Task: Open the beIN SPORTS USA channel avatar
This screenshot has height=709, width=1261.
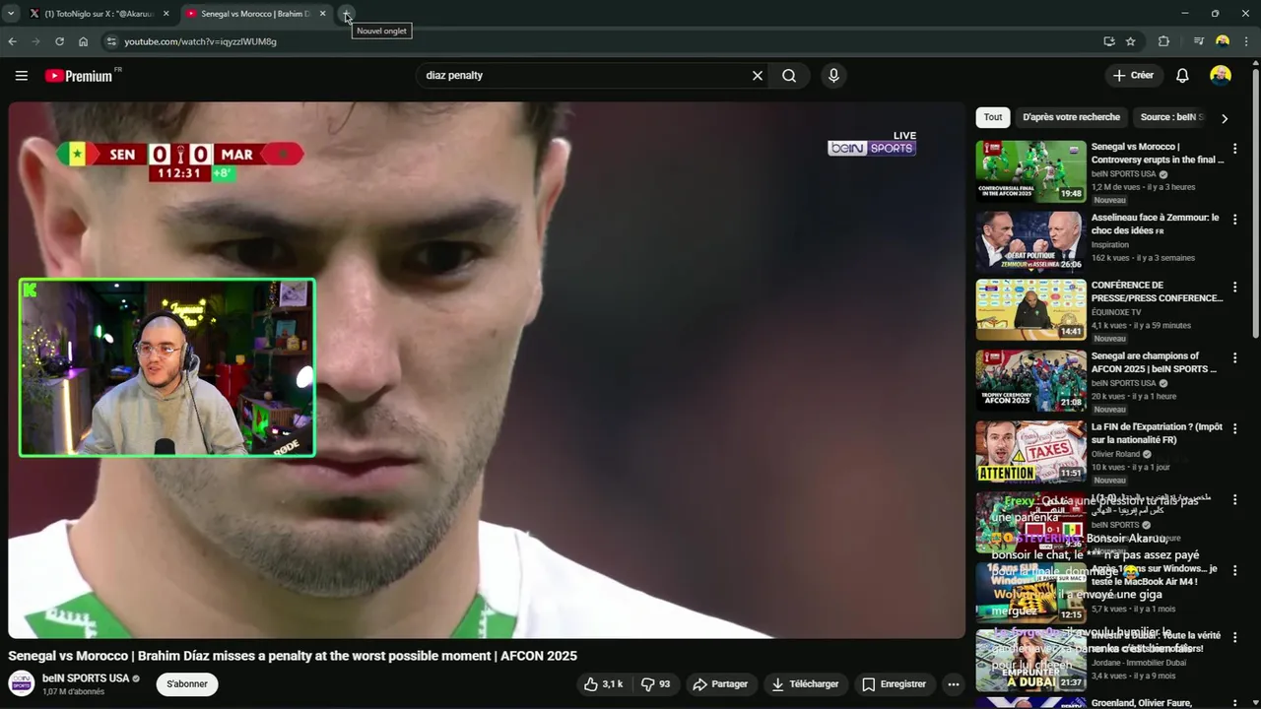Action: [22, 683]
